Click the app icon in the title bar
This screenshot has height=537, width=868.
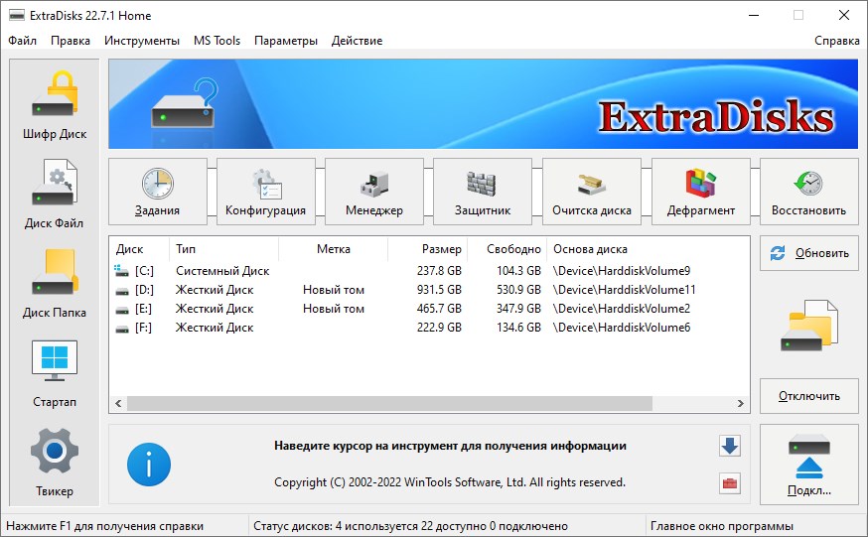click(x=17, y=16)
